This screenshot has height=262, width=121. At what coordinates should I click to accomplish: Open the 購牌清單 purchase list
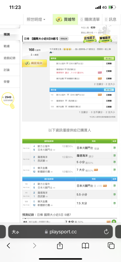(x=90, y=19)
